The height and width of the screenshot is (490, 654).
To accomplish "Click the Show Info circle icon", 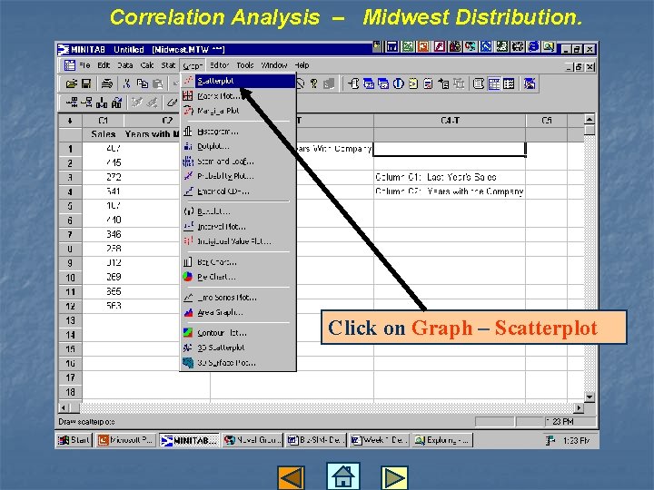I will 399,84.
